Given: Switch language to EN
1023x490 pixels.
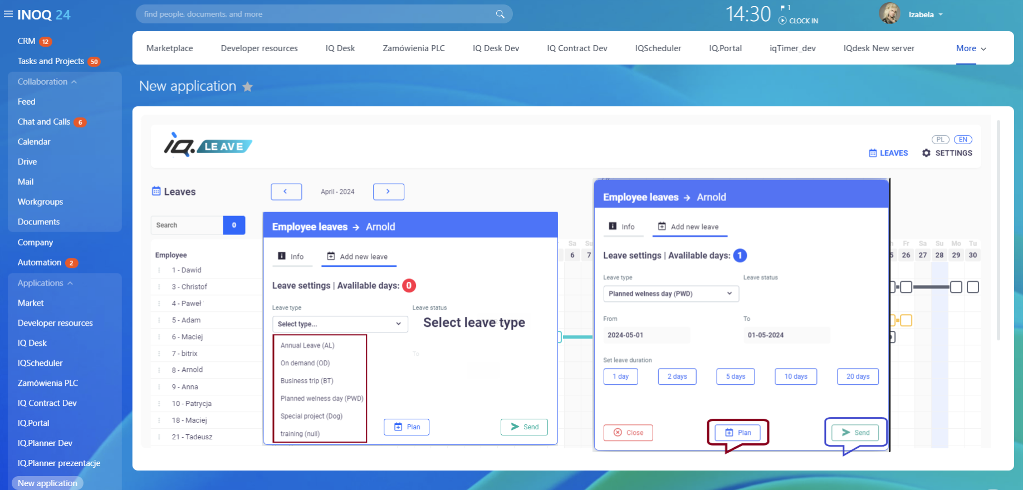Looking at the screenshot, I should tap(963, 140).
